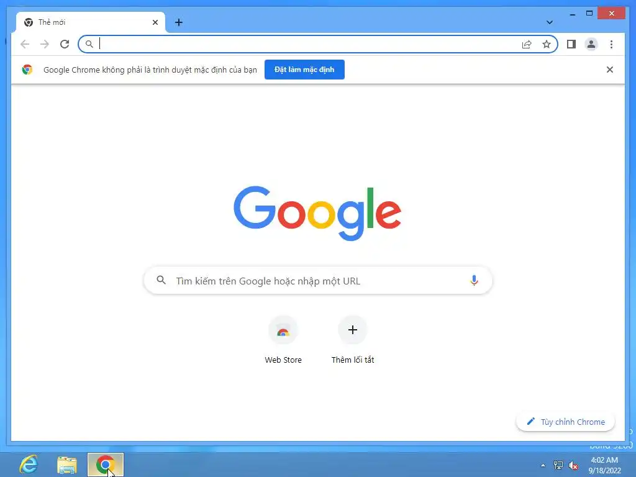Click 'Thêm lối tắt' add shortcut
Viewport: 636px width, 477px height.
[x=353, y=330]
